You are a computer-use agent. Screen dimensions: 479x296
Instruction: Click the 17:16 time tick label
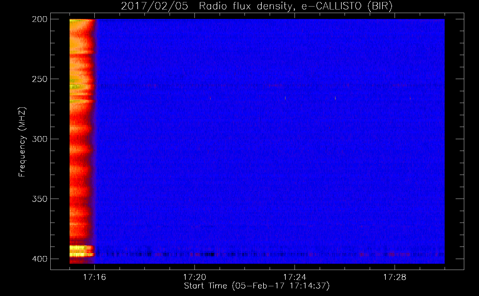(94, 277)
